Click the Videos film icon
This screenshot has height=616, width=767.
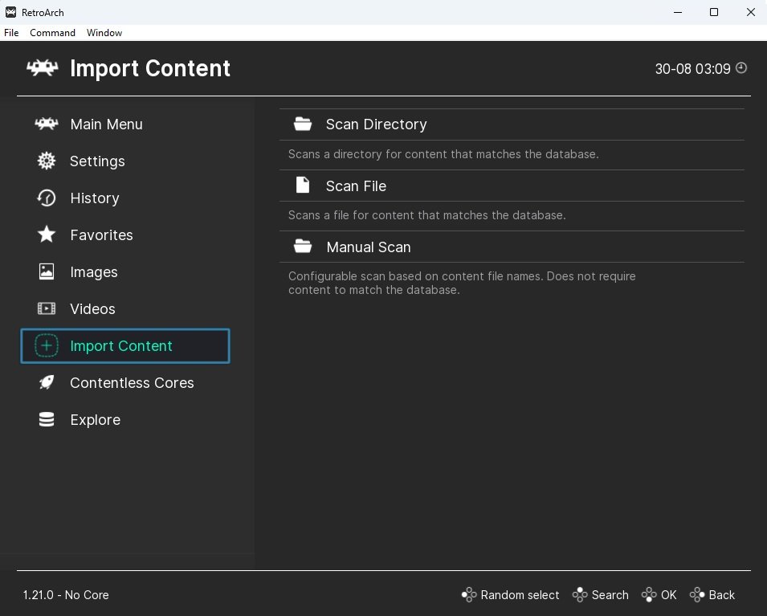click(47, 308)
